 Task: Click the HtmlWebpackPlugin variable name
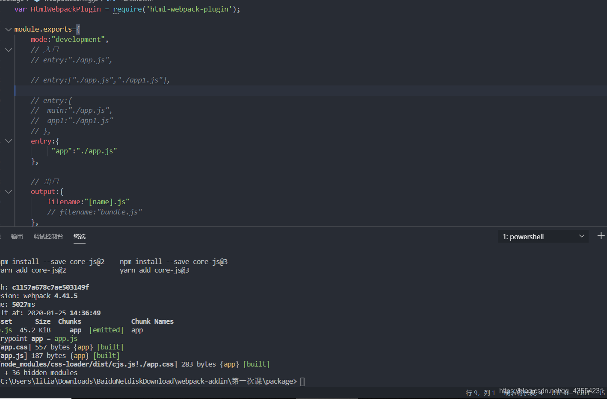click(66, 9)
